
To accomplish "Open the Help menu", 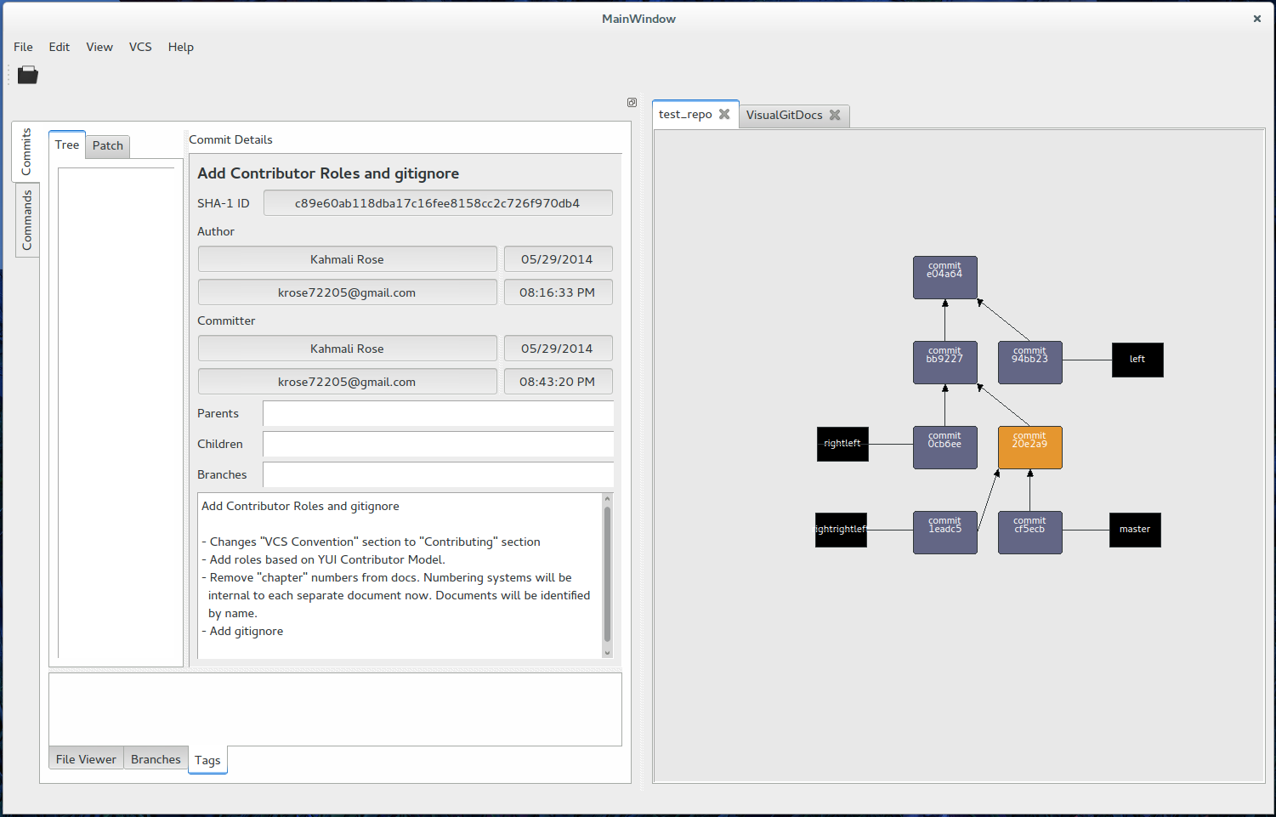I will (180, 47).
